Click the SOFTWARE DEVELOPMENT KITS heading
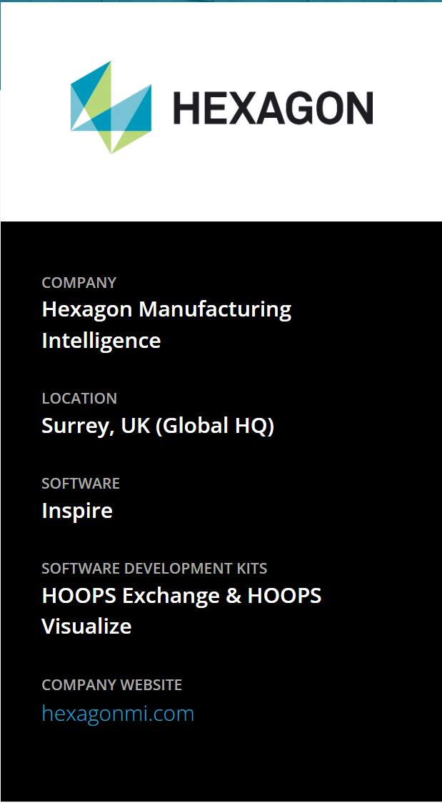442x803 pixels. 154,569
